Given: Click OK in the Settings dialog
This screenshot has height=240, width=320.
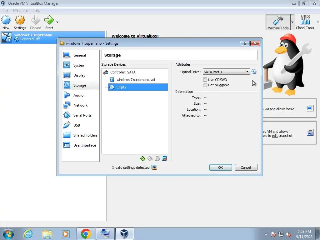Looking at the screenshot, I should [221, 167].
